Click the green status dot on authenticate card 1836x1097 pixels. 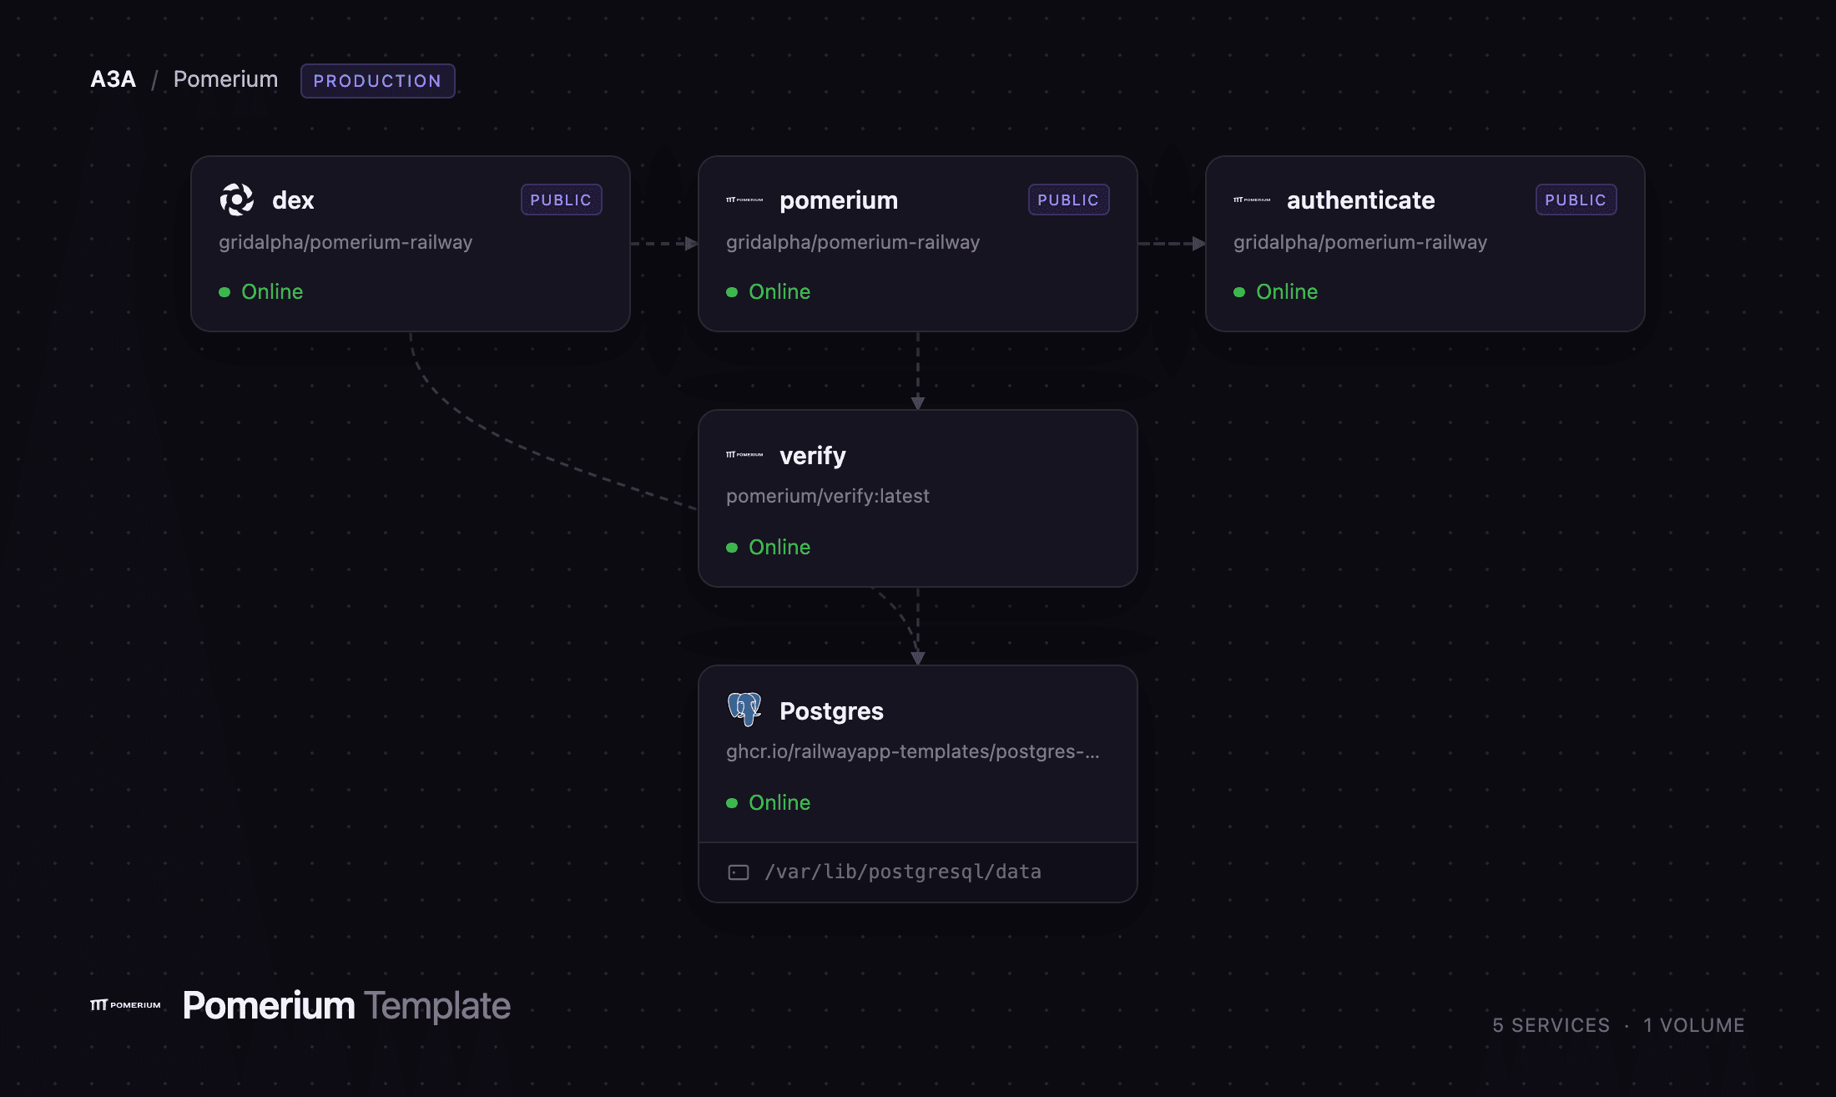[x=1239, y=292]
